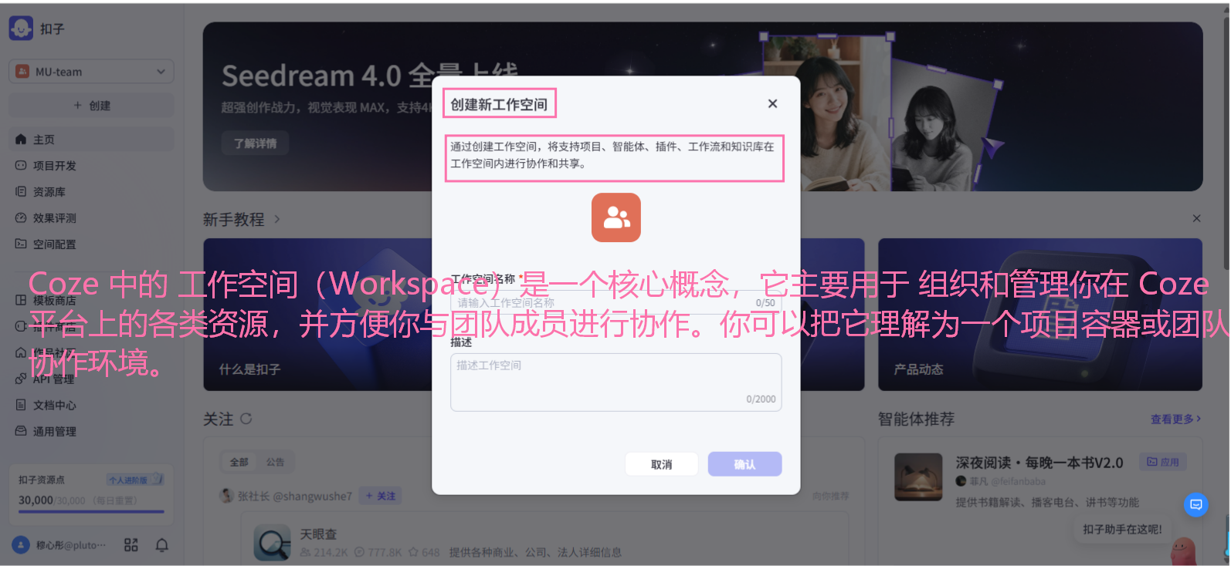This screenshot has height=566, width=1231.
Task: Open 效果评测 in the sidebar
Action: click(x=91, y=218)
